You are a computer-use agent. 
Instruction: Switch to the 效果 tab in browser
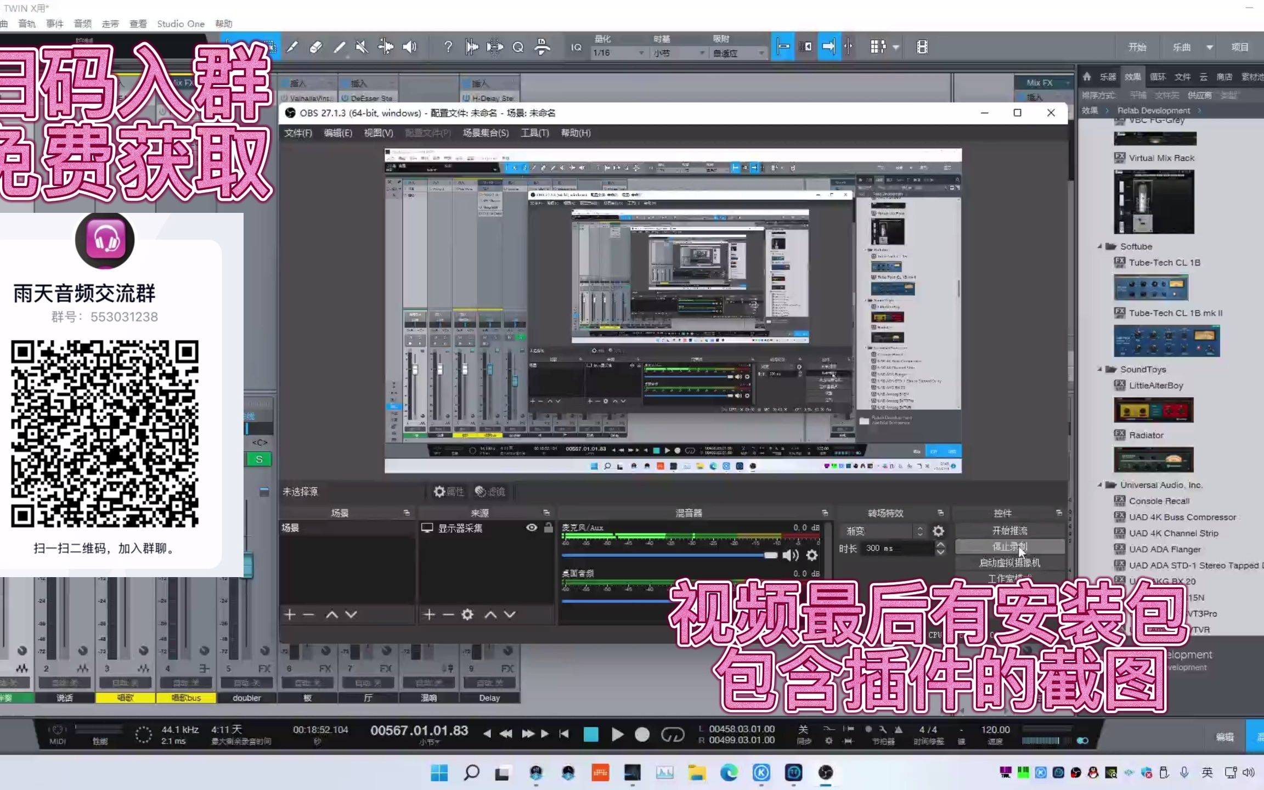pos(1133,77)
